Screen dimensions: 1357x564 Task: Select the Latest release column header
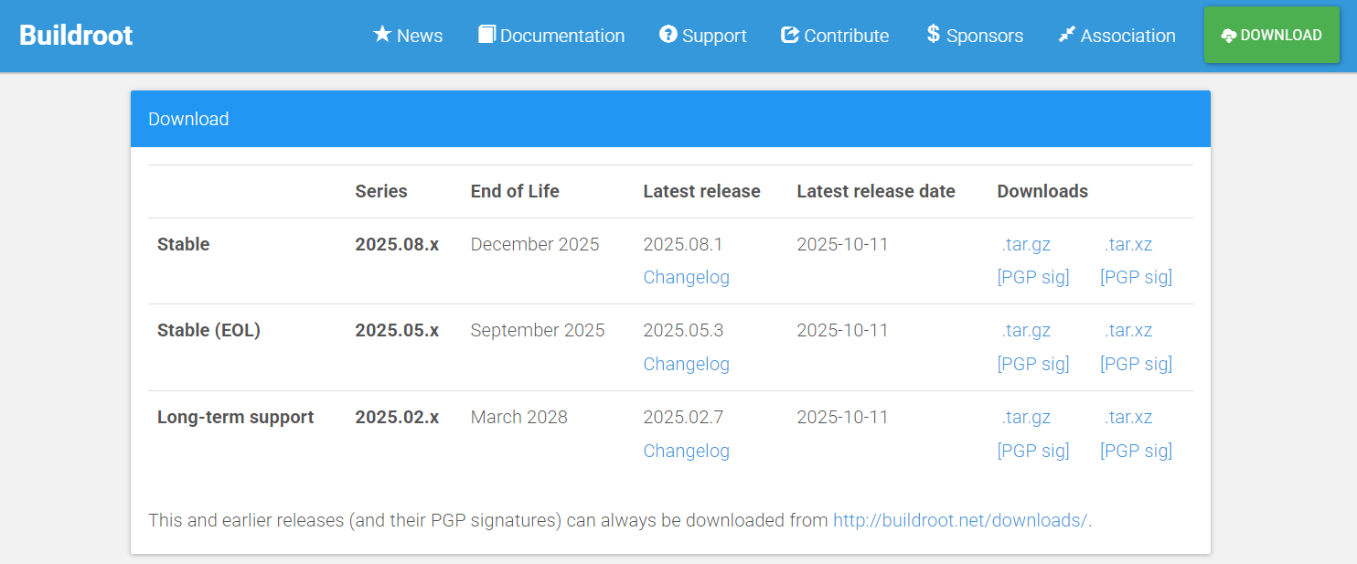coord(701,191)
